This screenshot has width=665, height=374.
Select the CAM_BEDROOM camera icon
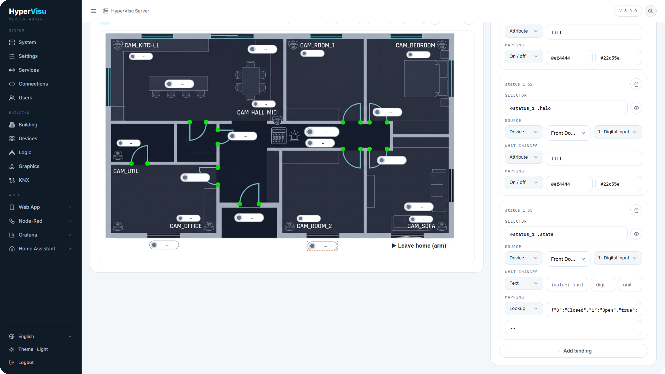tap(442, 45)
